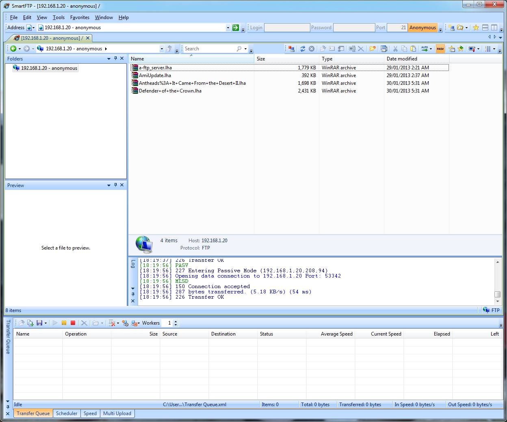Expand the breadcrumb arrow after anonymous
The image size is (507, 422).
[x=106, y=49]
